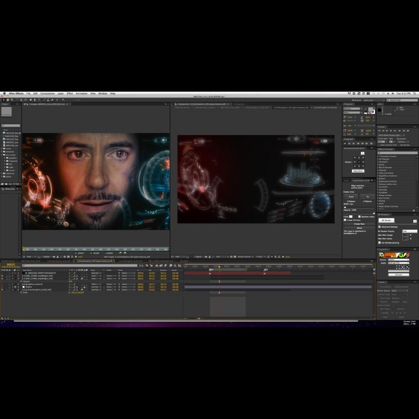Click the Character fill color swatch
Viewport: 419px width, 419px height.
point(371,109)
